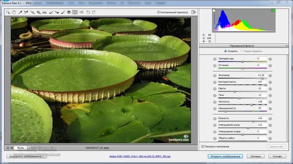Click the Температура slider track
The height and width of the screenshot is (164, 293).
click(242, 61)
